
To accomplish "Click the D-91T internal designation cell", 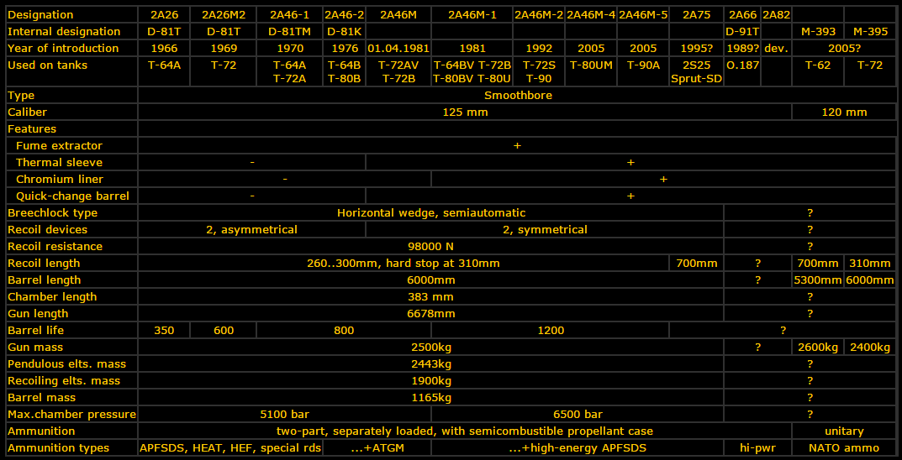I will point(742,32).
